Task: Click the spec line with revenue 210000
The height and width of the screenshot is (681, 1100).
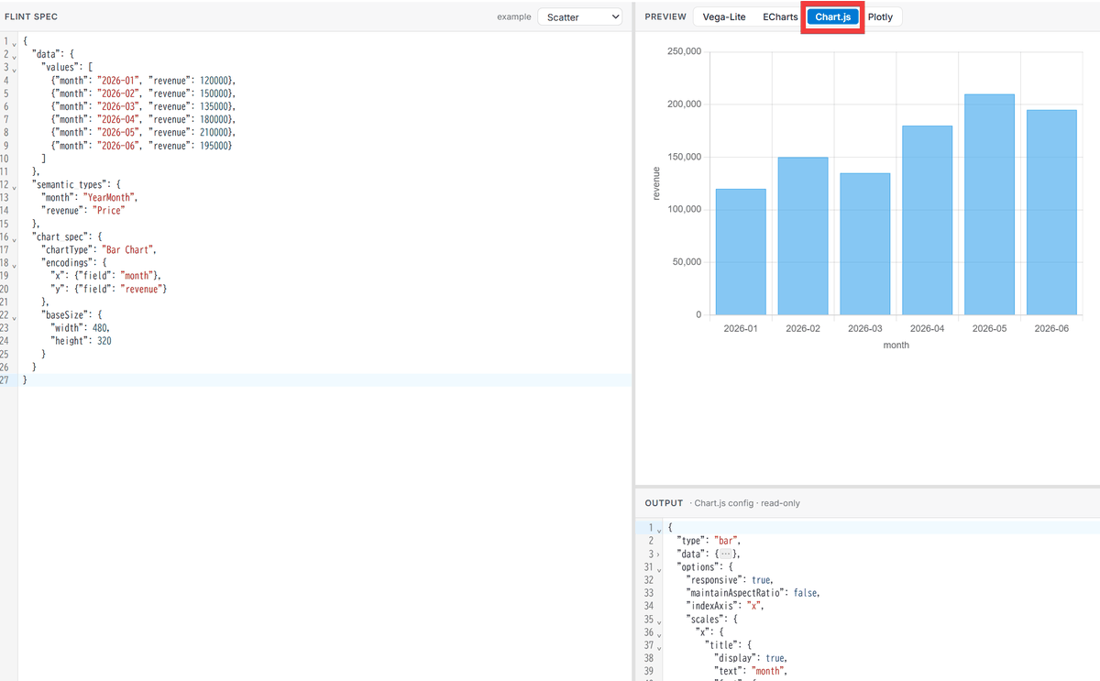Action: pyautogui.click(x=144, y=132)
